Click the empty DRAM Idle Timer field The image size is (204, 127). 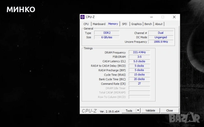tap(139, 88)
